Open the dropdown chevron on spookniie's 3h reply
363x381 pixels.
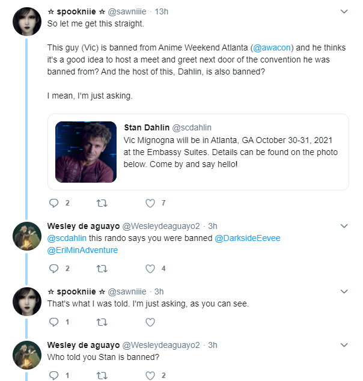click(x=344, y=291)
